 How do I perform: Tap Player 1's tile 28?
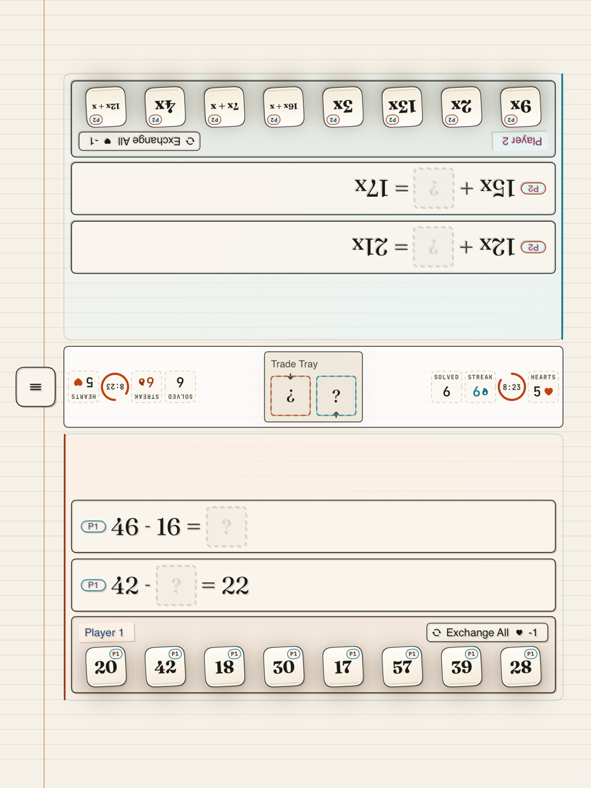pyautogui.click(x=521, y=667)
